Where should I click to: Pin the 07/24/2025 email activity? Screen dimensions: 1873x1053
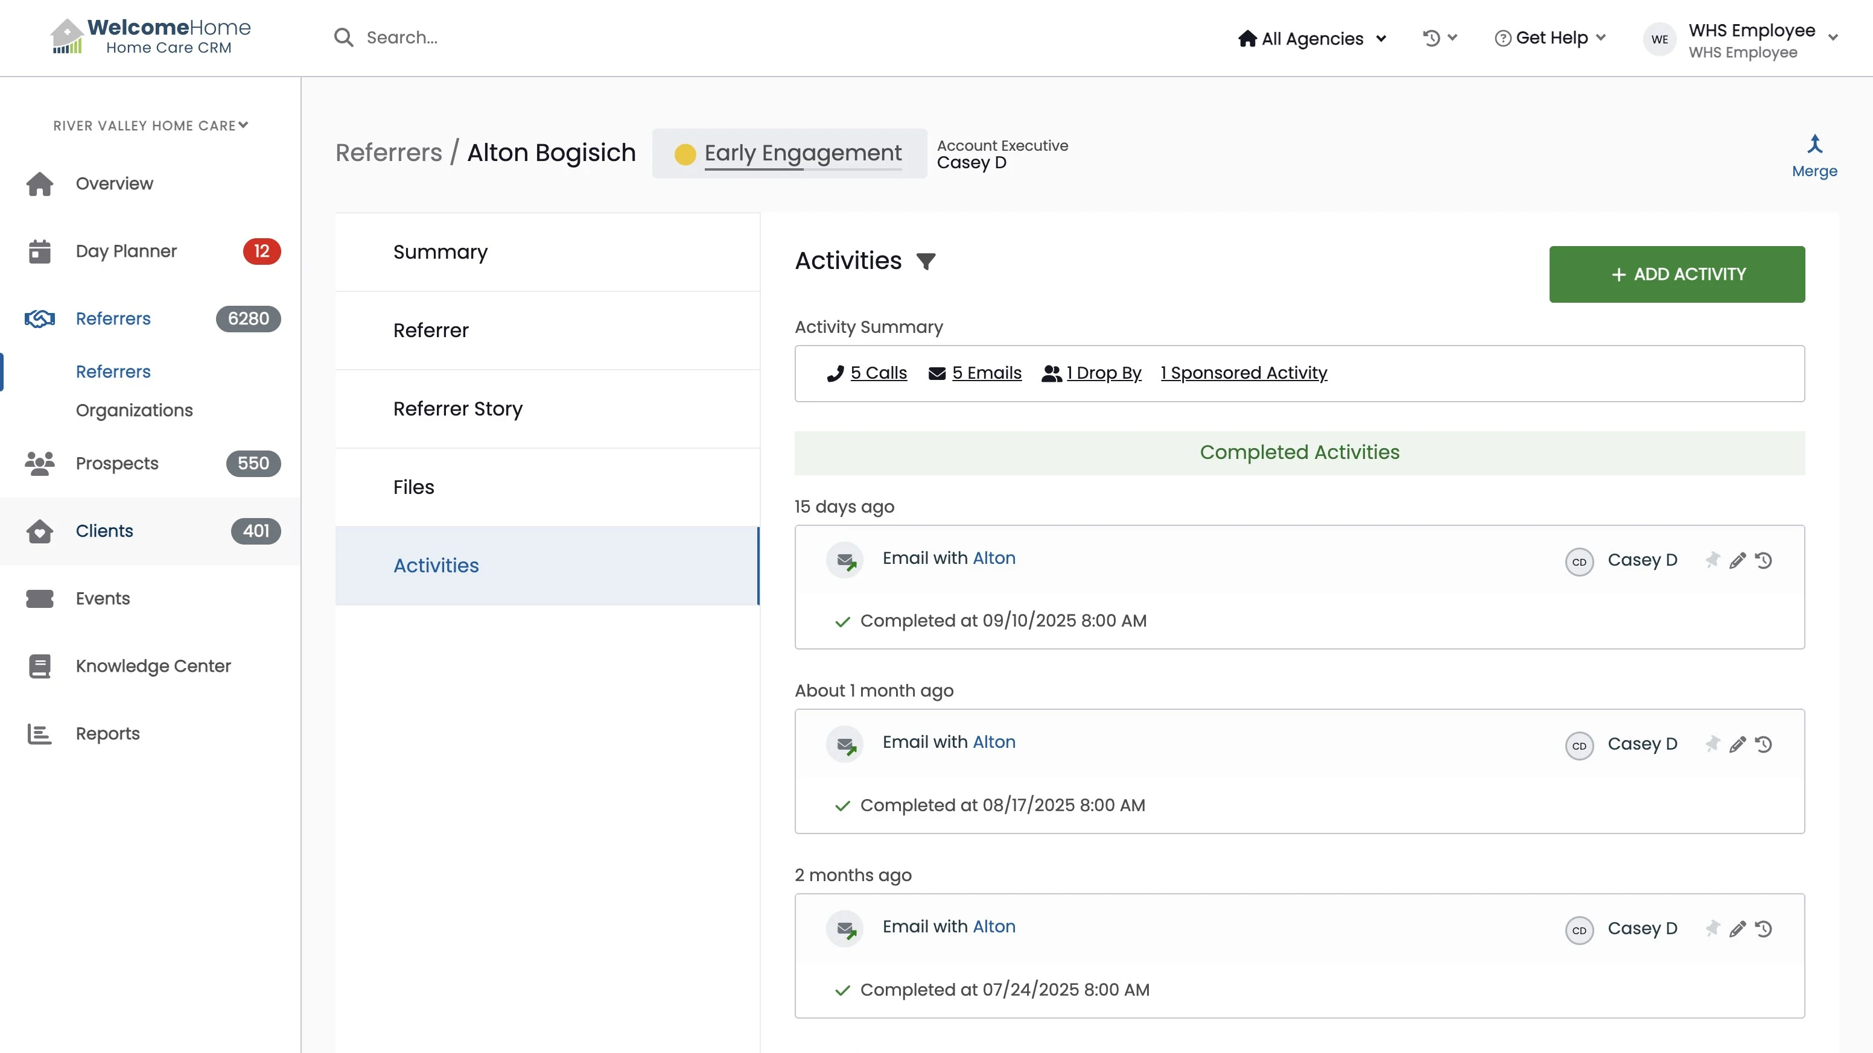[x=1712, y=929]
